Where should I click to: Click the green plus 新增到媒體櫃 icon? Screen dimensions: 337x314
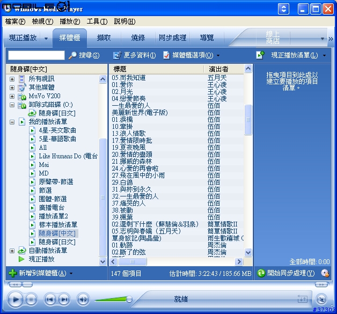[13, 273]
